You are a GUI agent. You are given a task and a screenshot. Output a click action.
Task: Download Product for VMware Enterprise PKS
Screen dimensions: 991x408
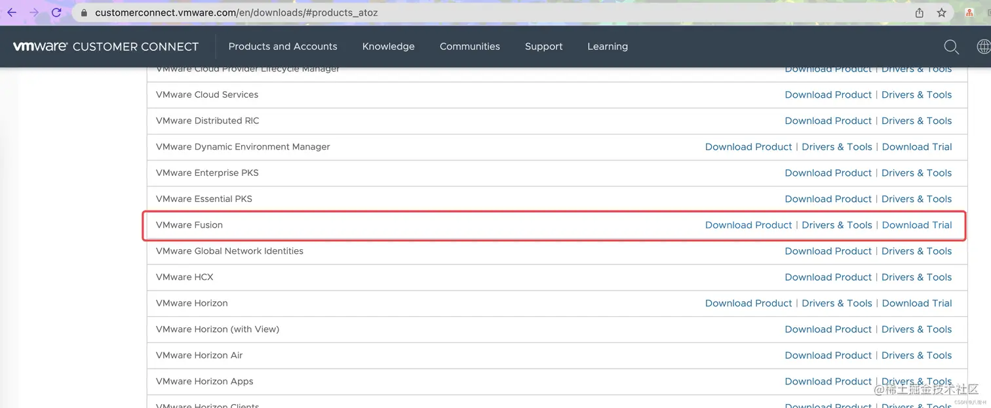point(828,173)
